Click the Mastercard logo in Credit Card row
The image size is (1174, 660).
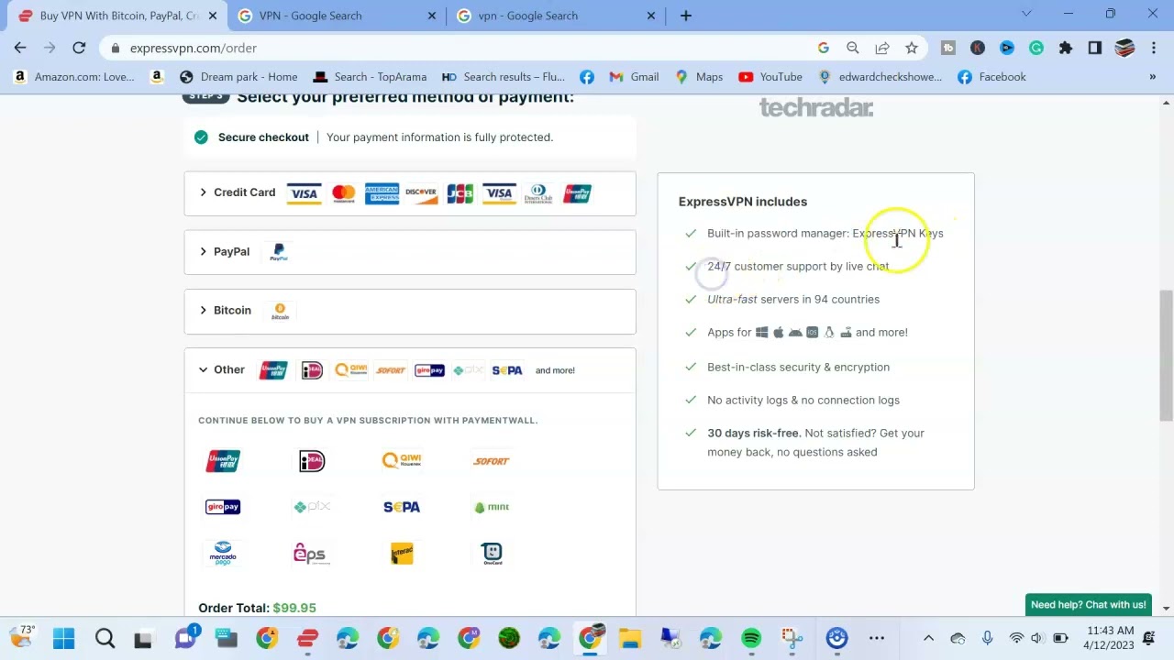click(x=343, y=193)
